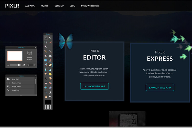Screen dimensions: 192x128
Task: Click the Pixlr EXPRESS heading
Action: pos(160,59)
